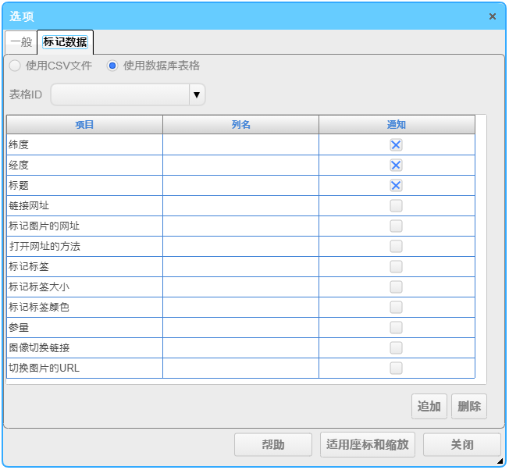The width and height of the screenshot is (509, 470).
Task: Click the 列名 column header
Action: tap(240, 125)
